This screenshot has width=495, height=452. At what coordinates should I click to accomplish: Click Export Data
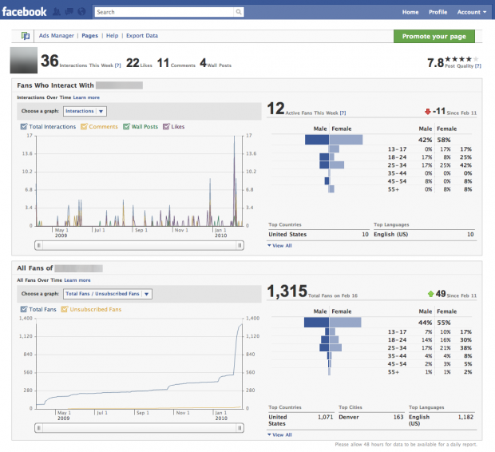[x=142, y=36]
